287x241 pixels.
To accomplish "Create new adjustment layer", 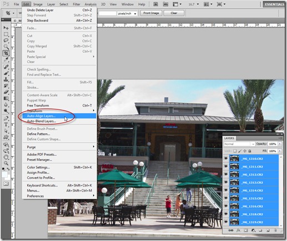I will [253, 230].
